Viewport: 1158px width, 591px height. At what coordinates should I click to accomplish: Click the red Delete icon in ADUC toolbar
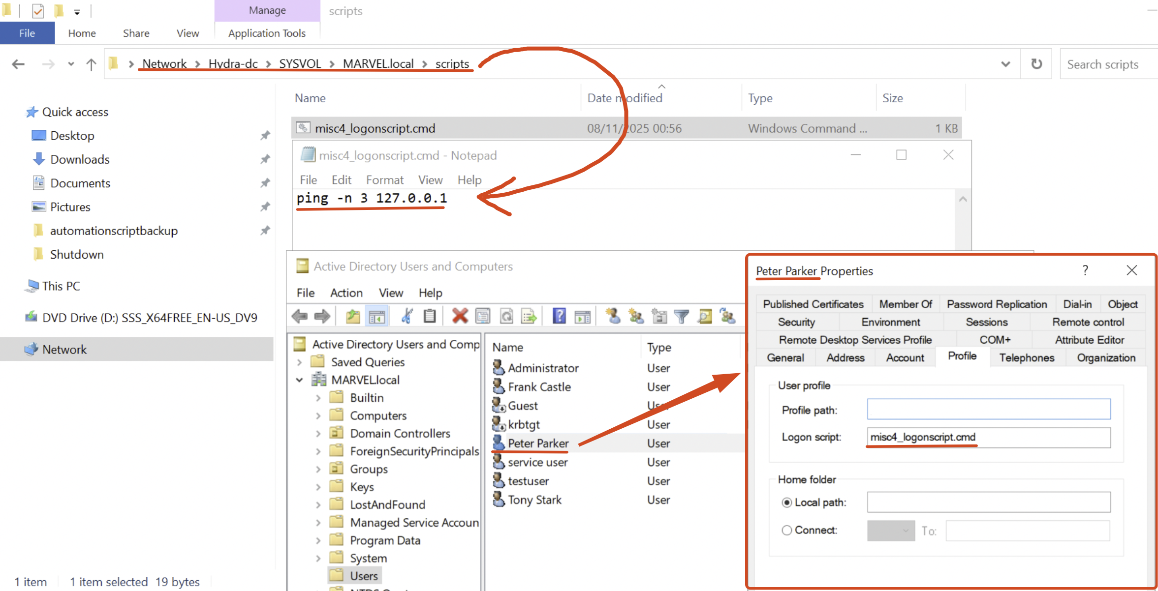[460, 316]
